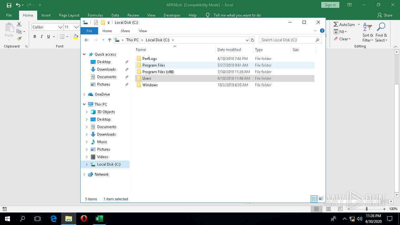Viewport: 400px width, 225px height.
Task: Select Videos in the navigation pane
Action: (x=102, y=157)
